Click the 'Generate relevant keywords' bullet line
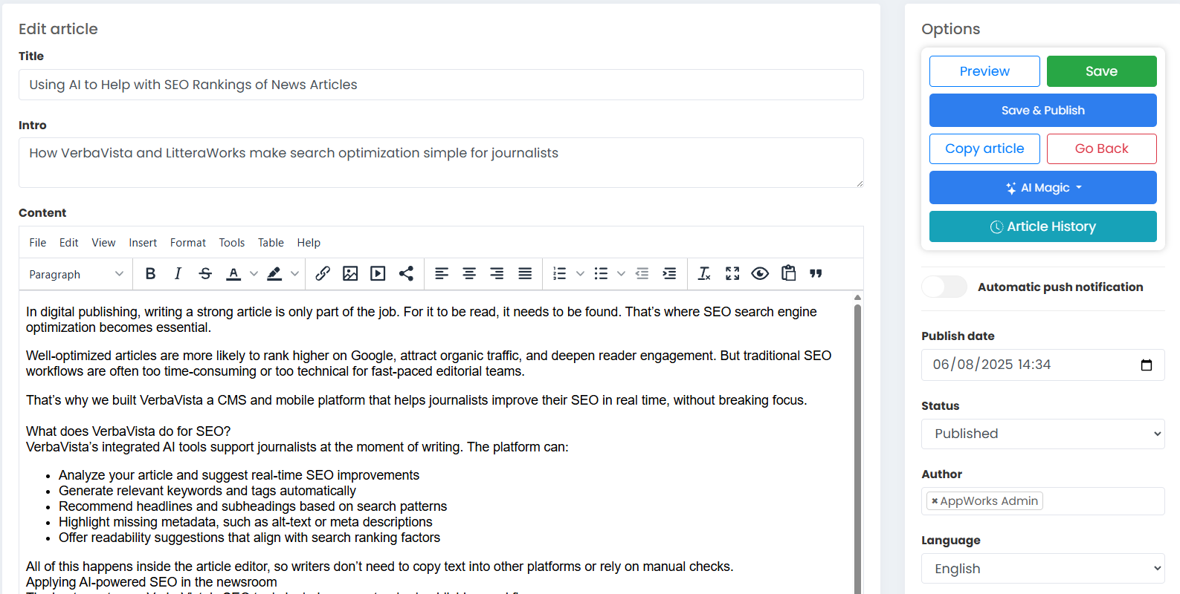The height and width of the screenshot is (594, 1180). point(207,491)
